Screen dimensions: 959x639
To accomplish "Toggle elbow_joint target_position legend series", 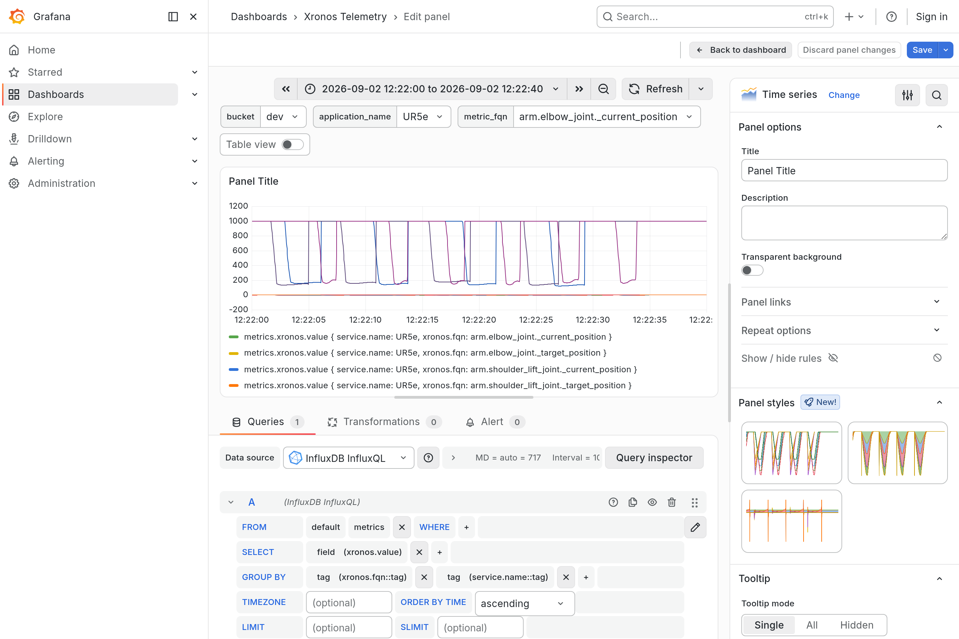I will pos(425,353).
